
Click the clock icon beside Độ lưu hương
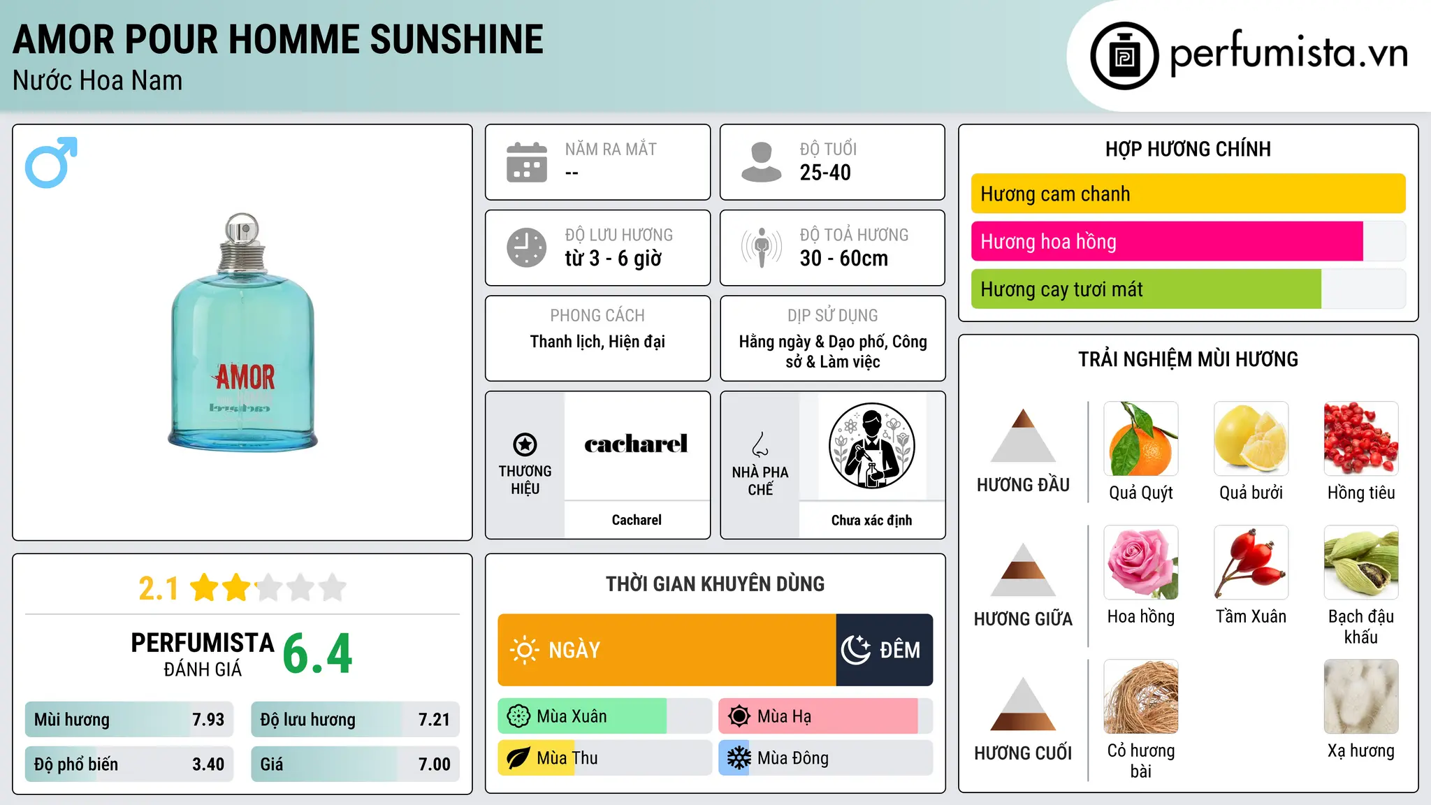tap(526, 247)
